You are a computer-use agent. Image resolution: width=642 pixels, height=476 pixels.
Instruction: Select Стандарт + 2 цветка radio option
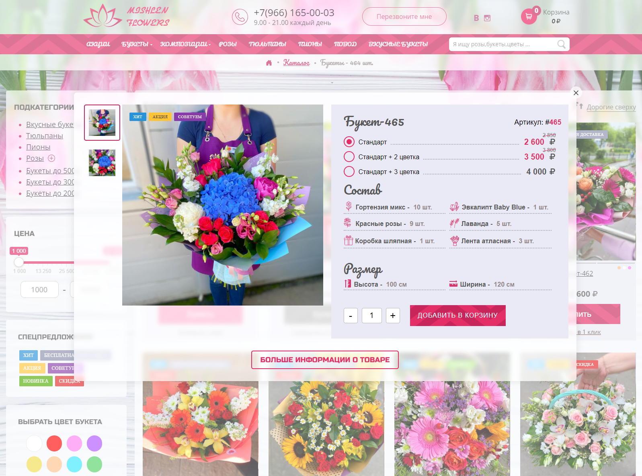[x=349, y=156]
